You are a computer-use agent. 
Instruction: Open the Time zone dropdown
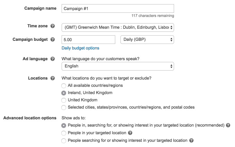point(117,27)
